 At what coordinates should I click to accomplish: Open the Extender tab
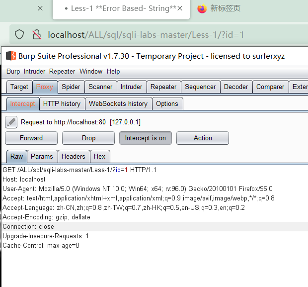click(x=299, y=87)
